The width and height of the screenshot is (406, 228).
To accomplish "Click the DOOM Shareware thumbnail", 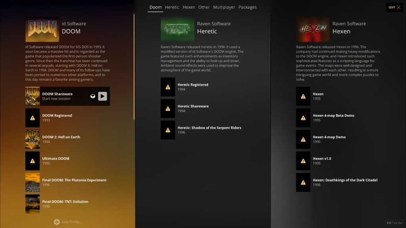I will tap(33, 96).
